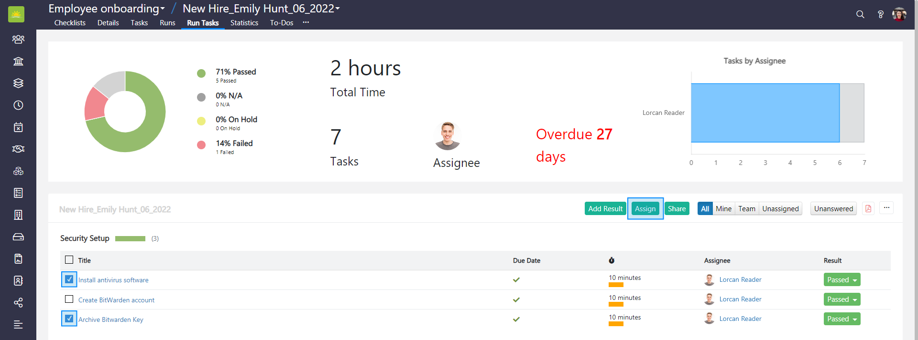Open the Checklists tab
Viewport: 918px width, 340px height.
point(70,23)
